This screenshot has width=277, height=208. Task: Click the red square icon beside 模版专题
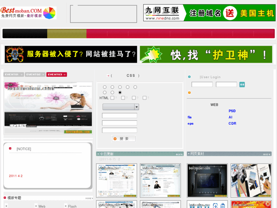(5, 198)
